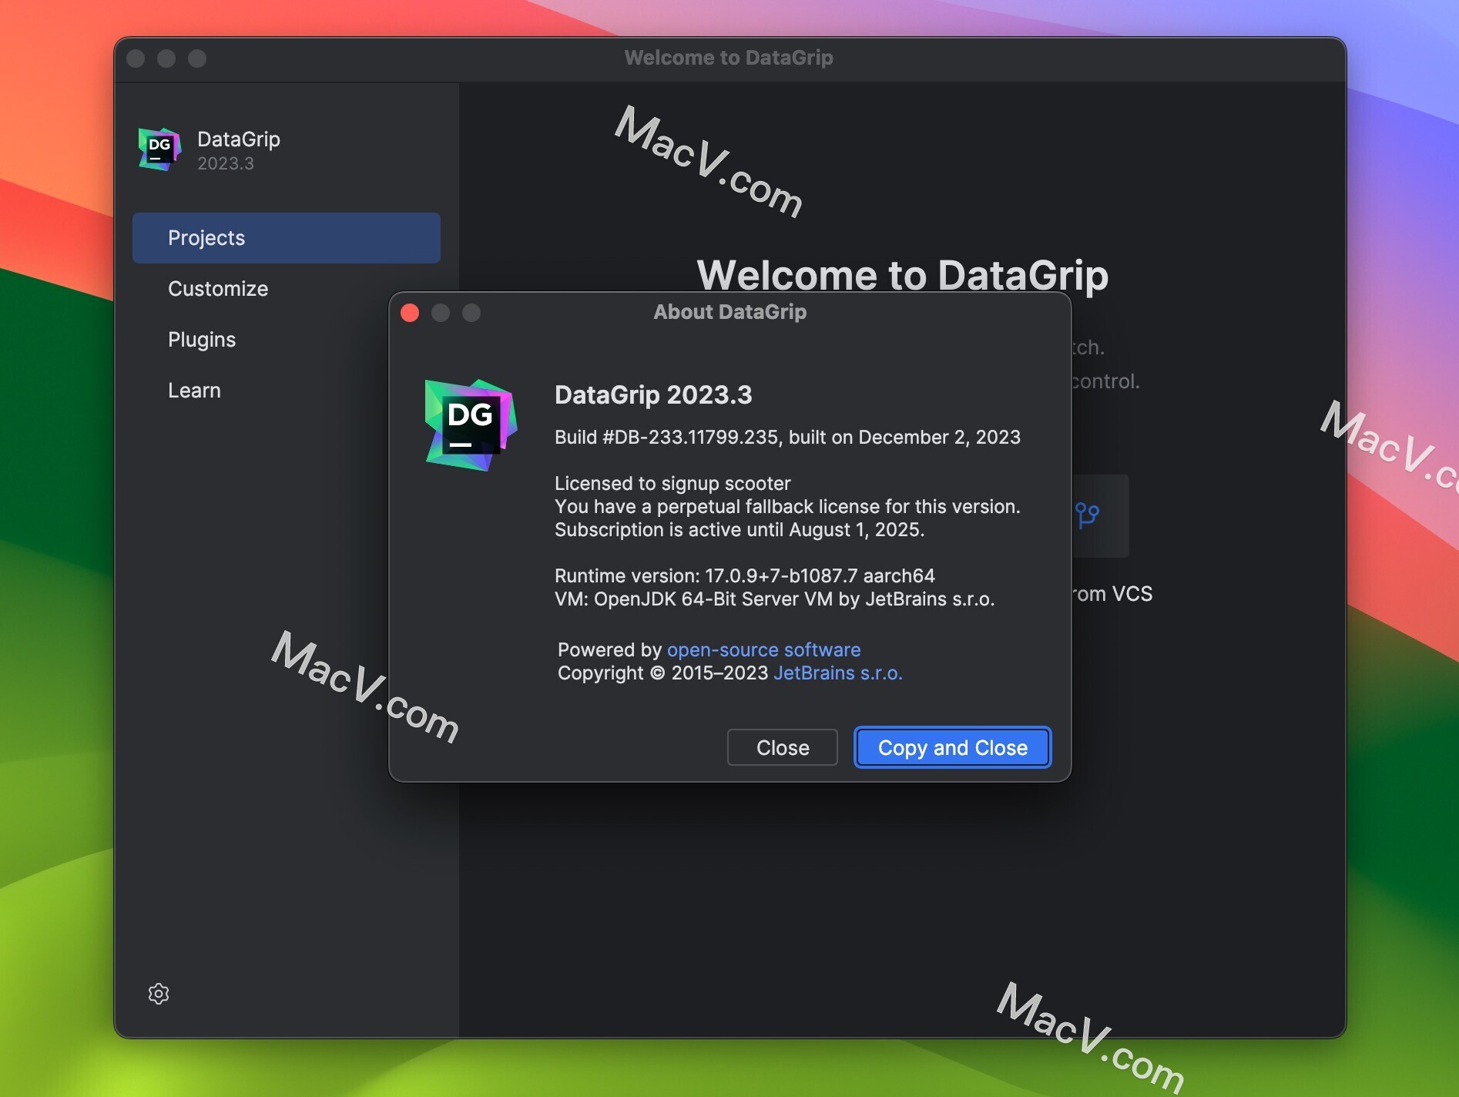Viewport: 1459px width, 1097px height.
Task: Click Copy and Close button
Action: tap(953, 747)
